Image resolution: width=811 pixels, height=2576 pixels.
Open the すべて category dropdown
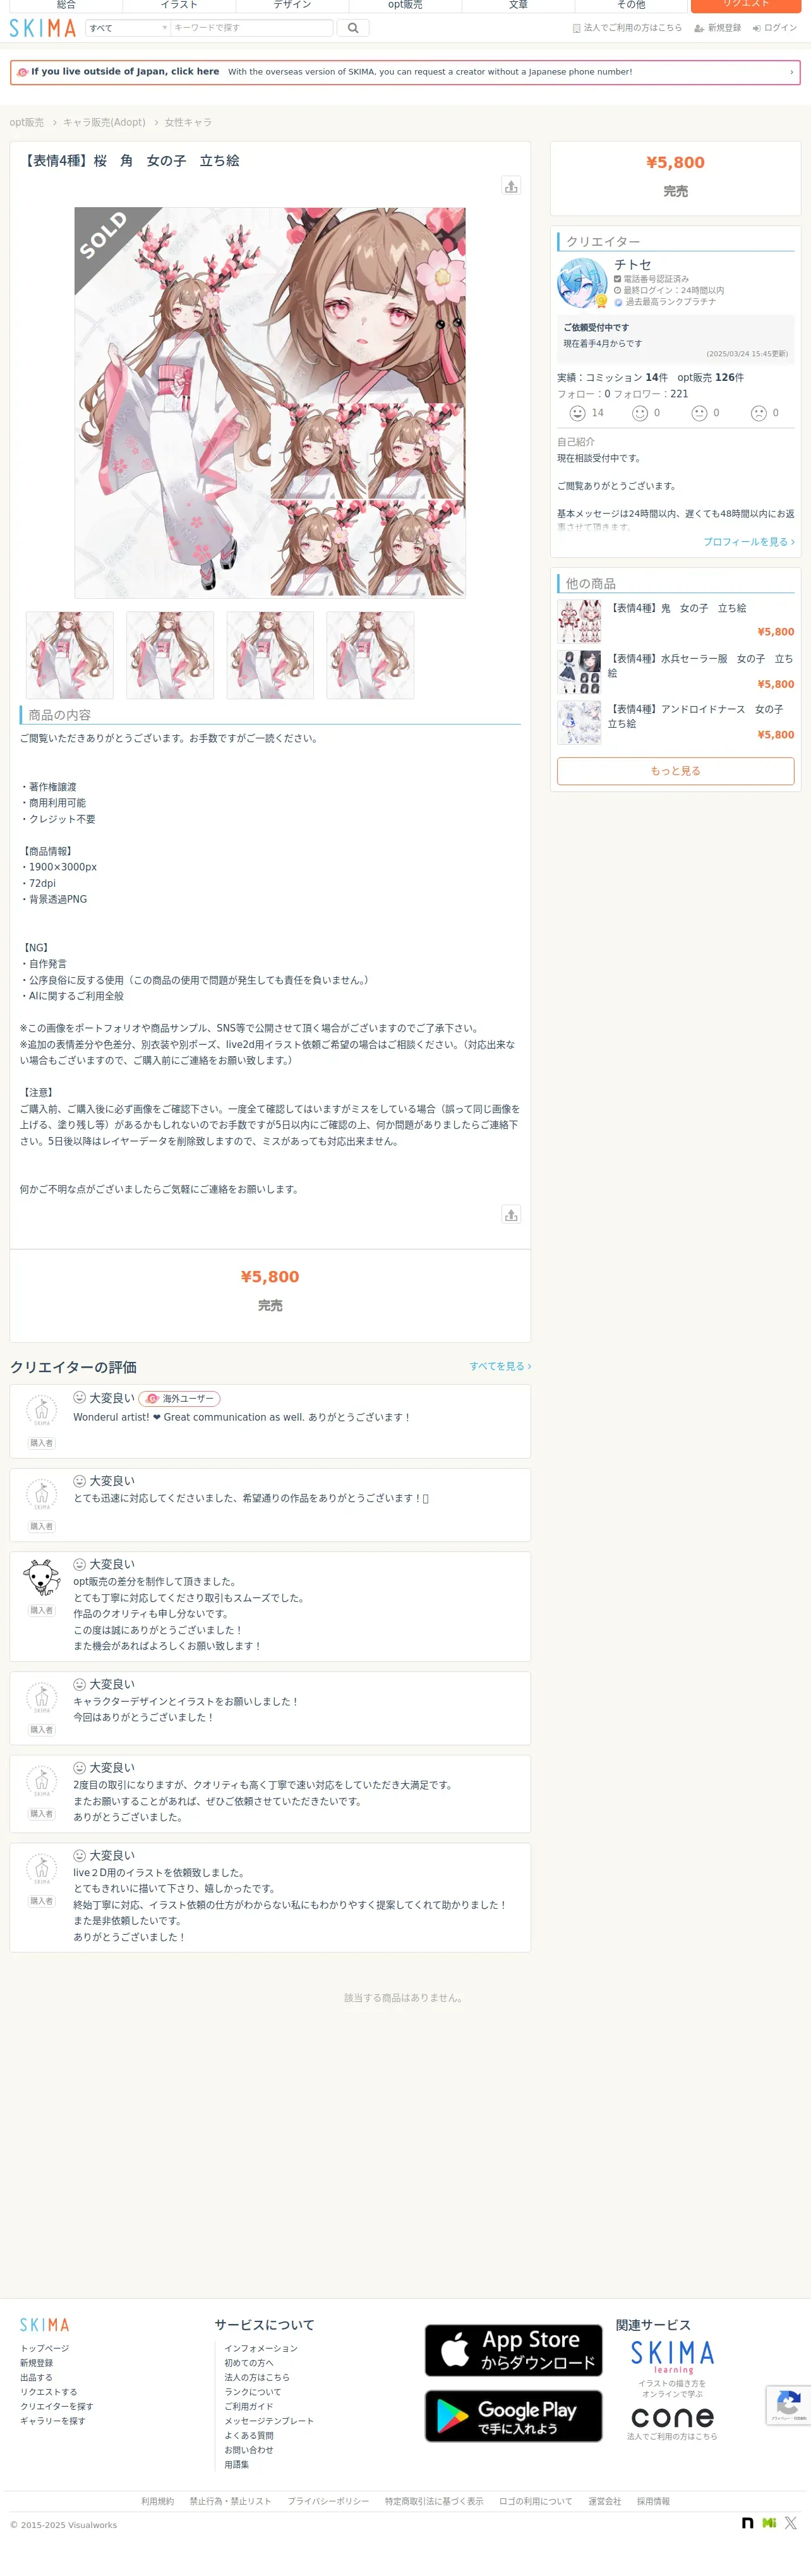tap(128, 28)
